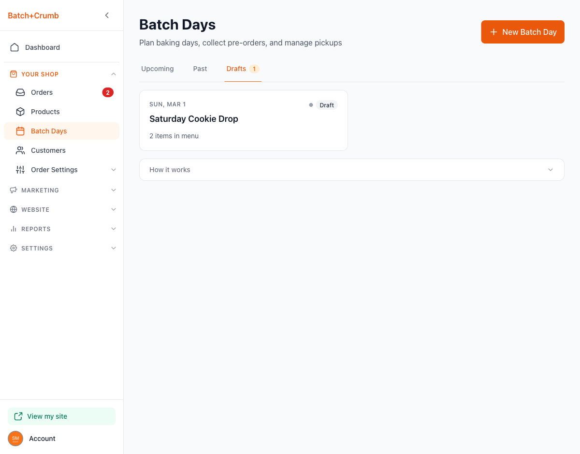Screen dimensions: 580x454
Task: Click the Orders badge showing 2
Action: coord(107,92)
